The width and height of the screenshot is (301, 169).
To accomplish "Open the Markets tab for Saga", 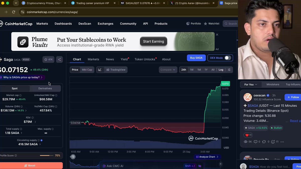I will (93, 59).
